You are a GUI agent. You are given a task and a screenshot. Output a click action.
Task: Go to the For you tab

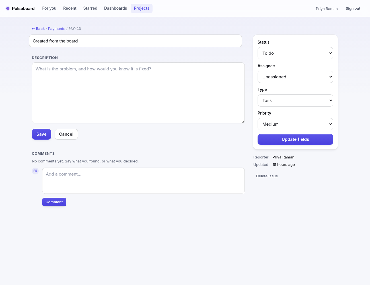pyautogui.click(x=49, y=8)
